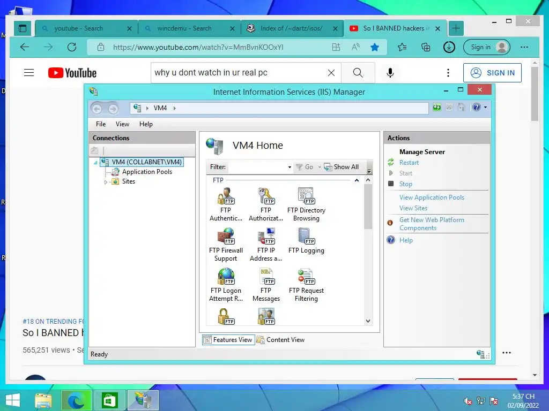Open FTP Firewall Support feature
Screen dimensions: 549x411
(226, 245)
